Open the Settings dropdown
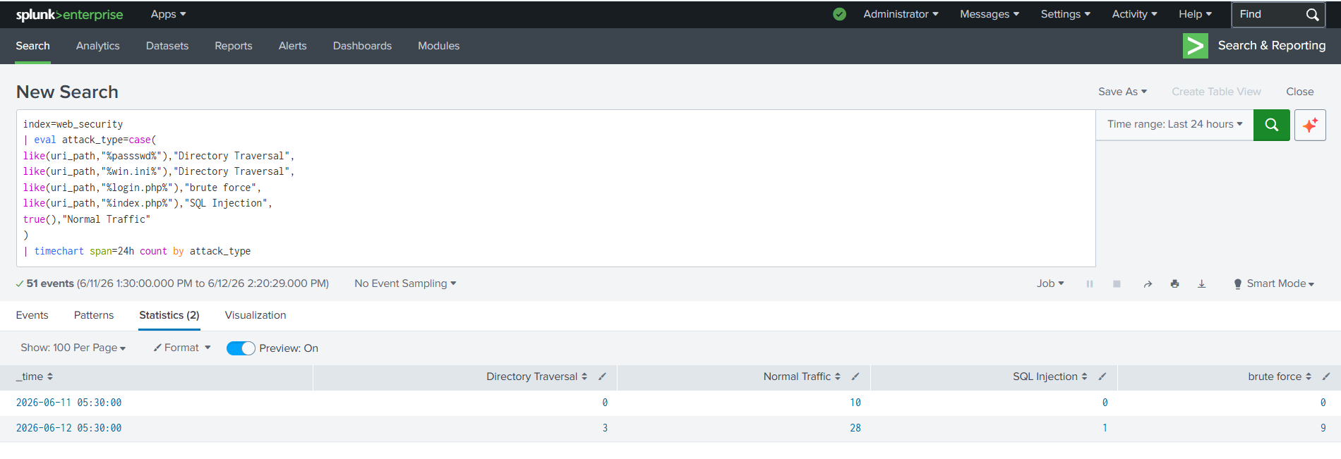Viewport: 1341px width, 459px height. [1065, 14]
